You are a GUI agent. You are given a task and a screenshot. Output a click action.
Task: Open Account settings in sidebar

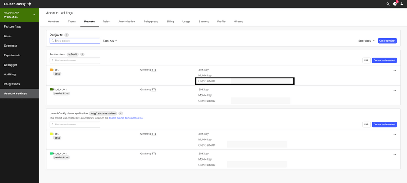[x=20, y=94]
